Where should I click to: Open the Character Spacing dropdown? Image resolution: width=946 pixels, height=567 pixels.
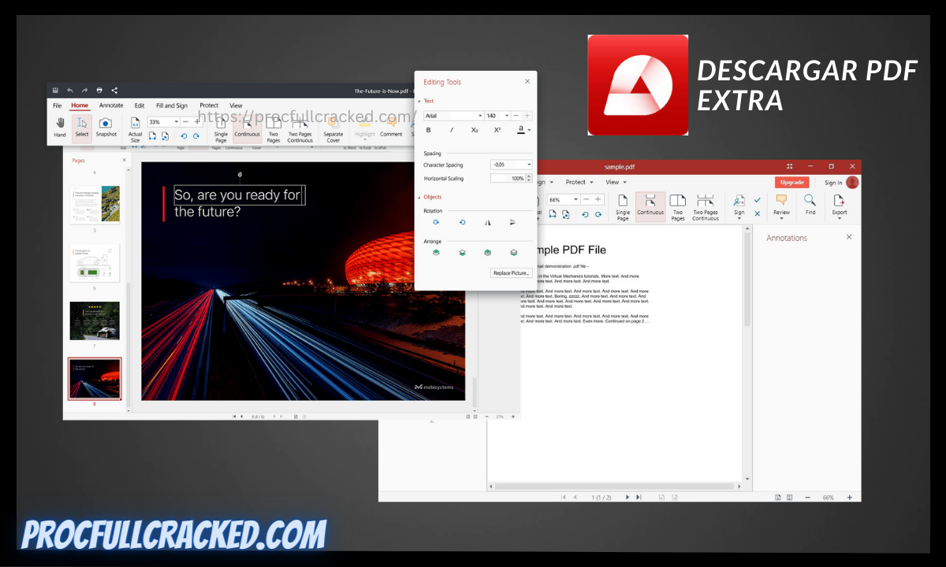pyautogui.click(x=528, y=165)
